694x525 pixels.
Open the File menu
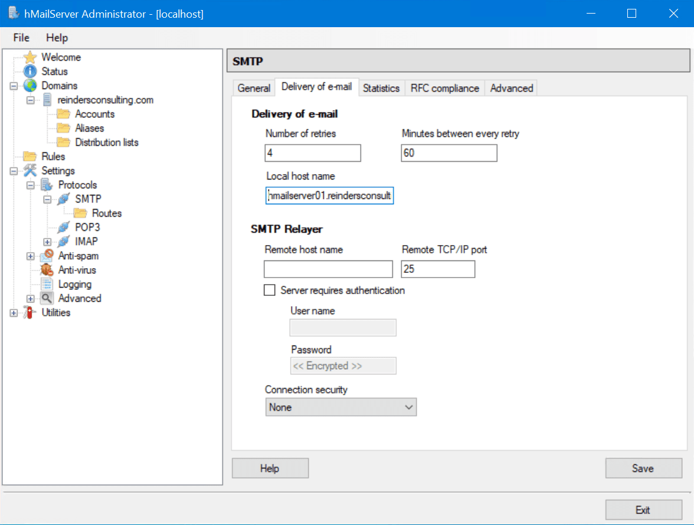[21, 37]
